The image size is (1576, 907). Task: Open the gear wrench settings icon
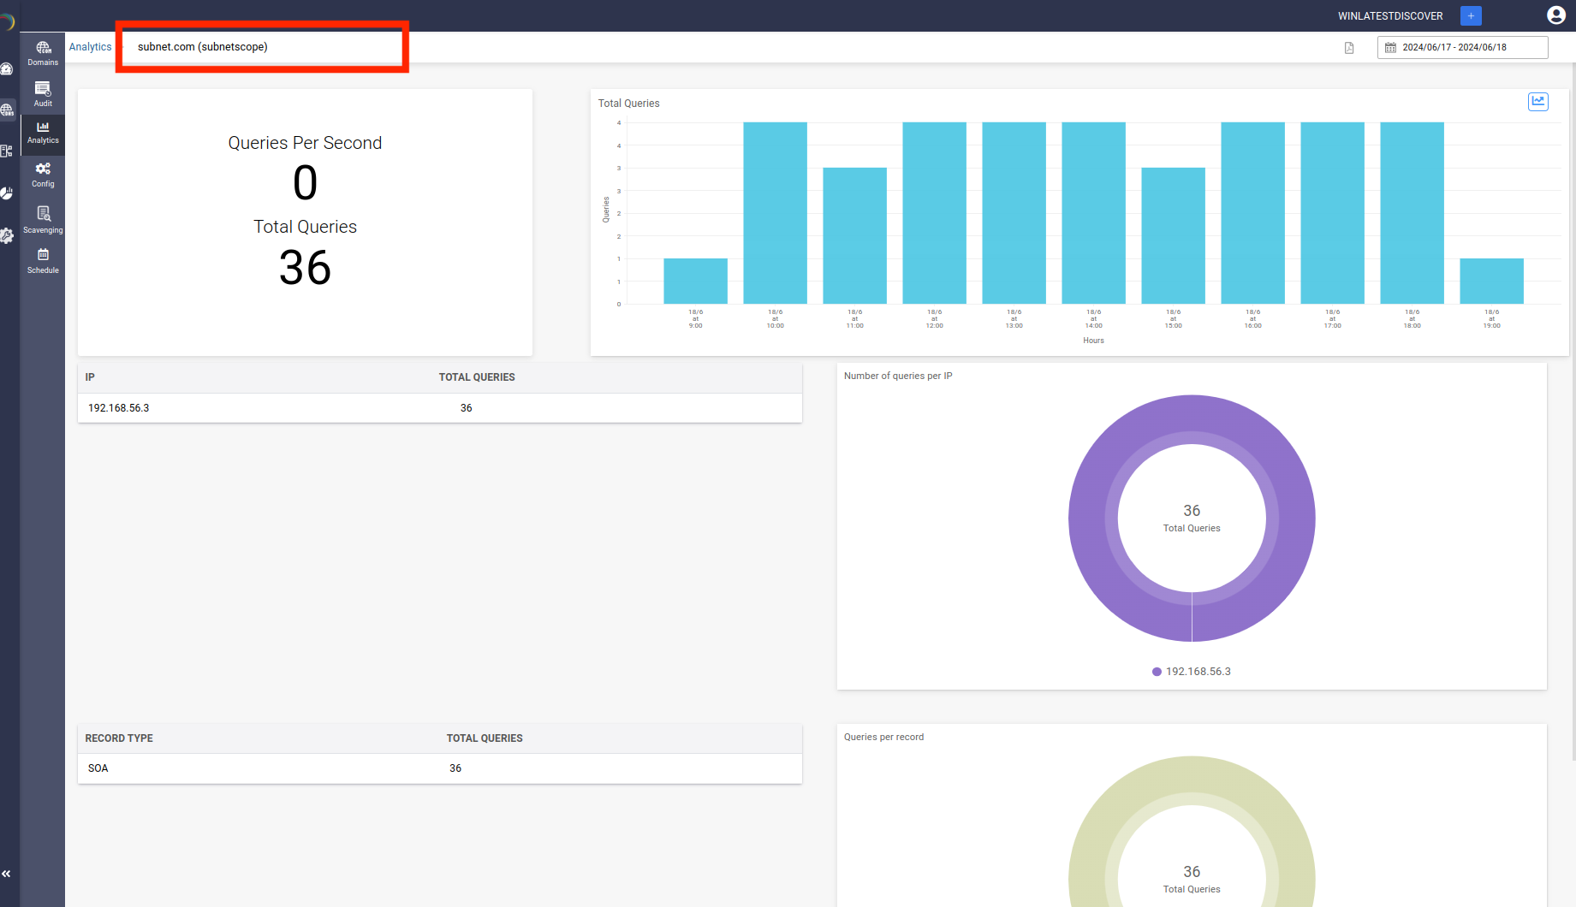[x=7, y=236]
